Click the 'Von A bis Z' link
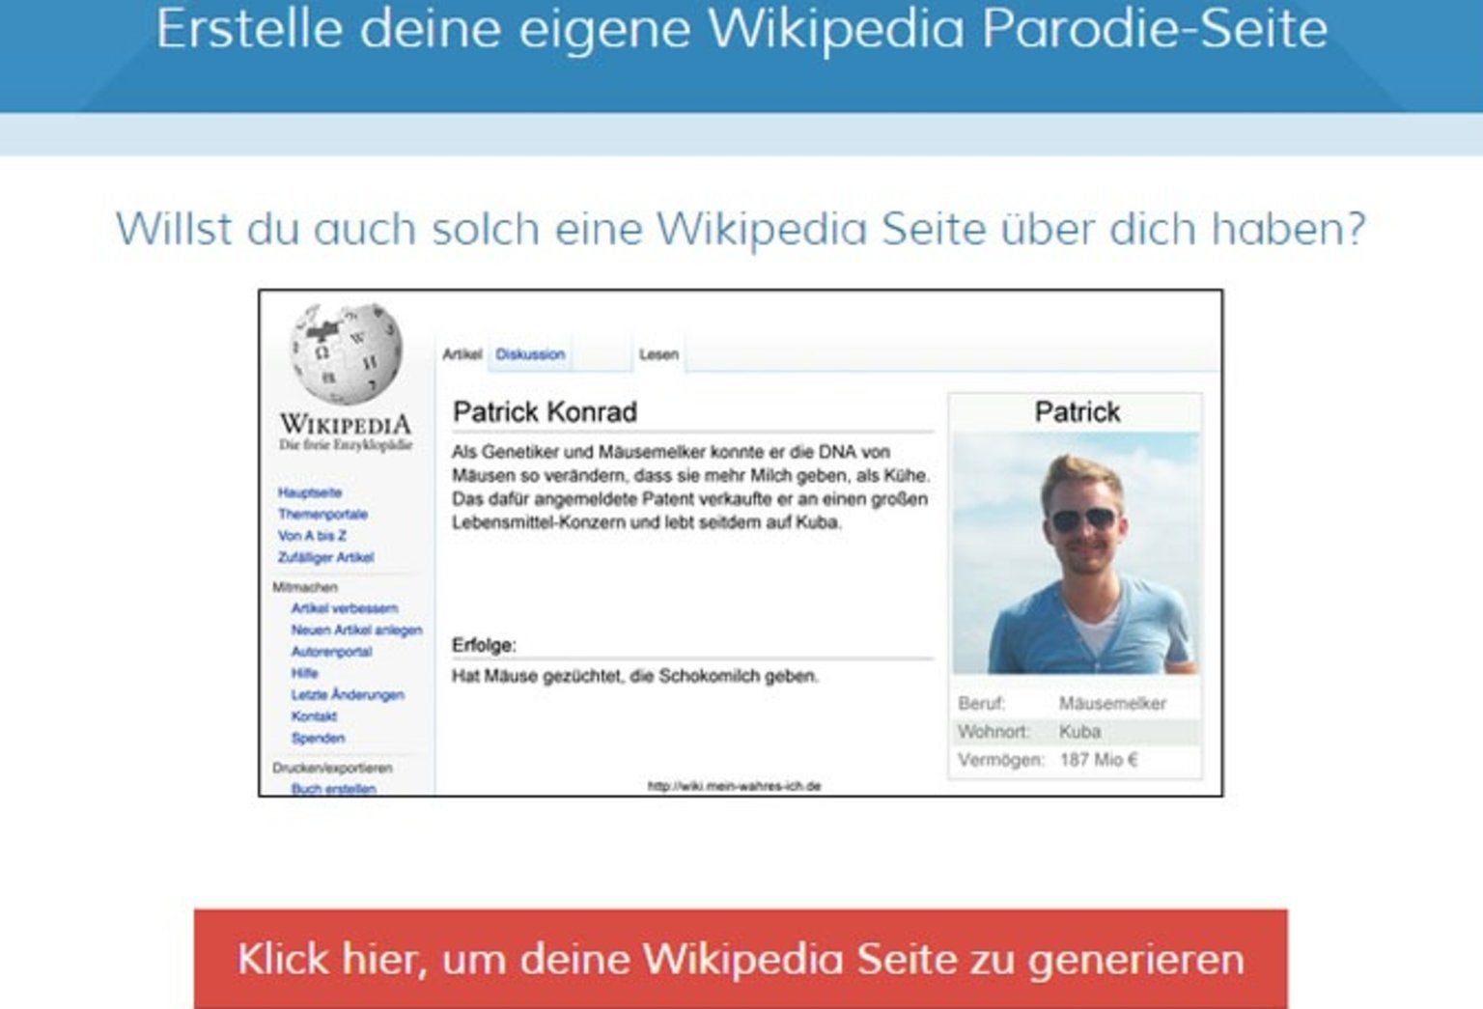The image size is (1483, 1009). tap(311, 535)
